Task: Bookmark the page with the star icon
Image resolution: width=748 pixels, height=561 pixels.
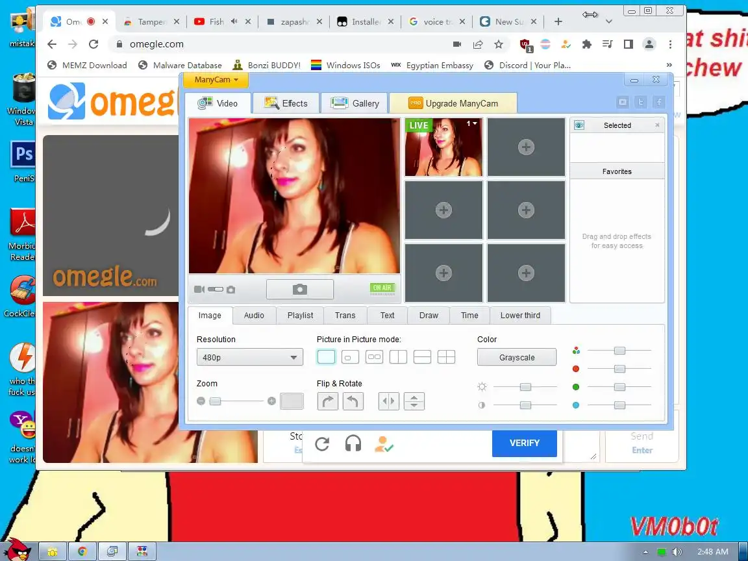Action: click(x=499, y=44)
